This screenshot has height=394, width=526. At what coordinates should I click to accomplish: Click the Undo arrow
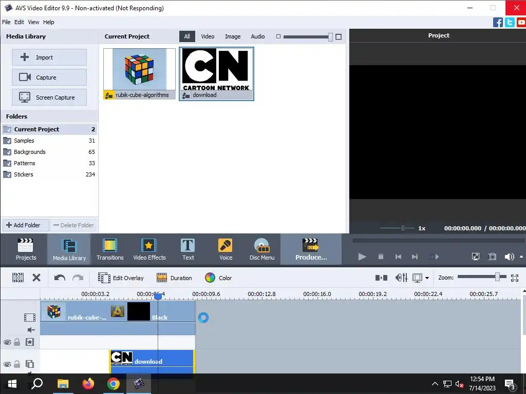(x=60, y=278)
